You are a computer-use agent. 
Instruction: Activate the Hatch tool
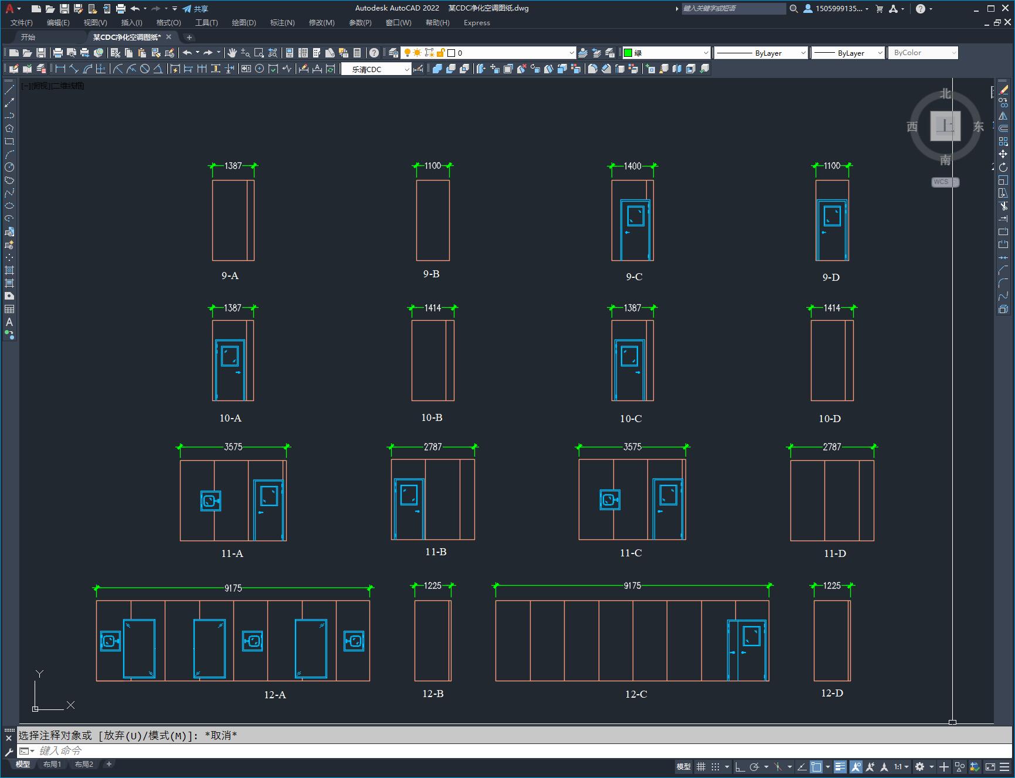pos(9,270)
